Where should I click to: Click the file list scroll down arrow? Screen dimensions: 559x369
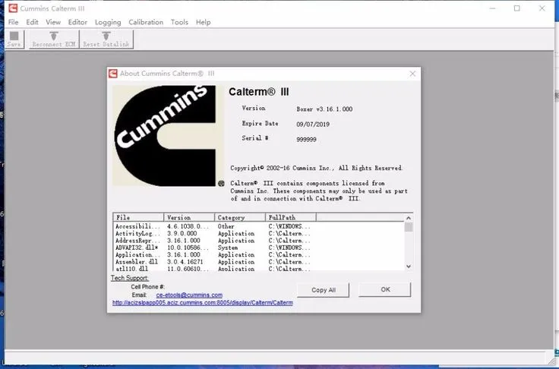(409, 266)
